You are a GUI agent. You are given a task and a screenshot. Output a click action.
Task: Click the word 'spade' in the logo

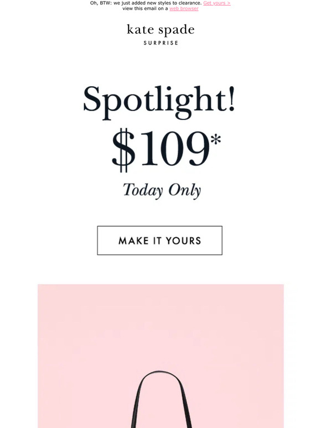tap(177, 30)
